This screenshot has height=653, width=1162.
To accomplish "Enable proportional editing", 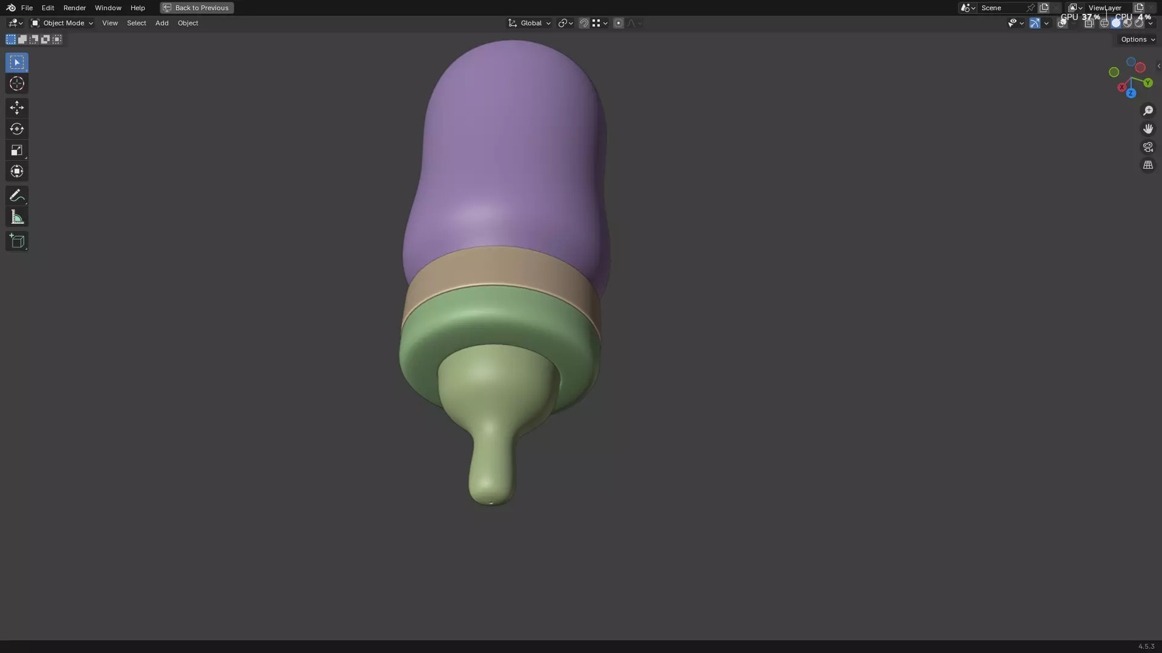I will [x=619, y=23].
